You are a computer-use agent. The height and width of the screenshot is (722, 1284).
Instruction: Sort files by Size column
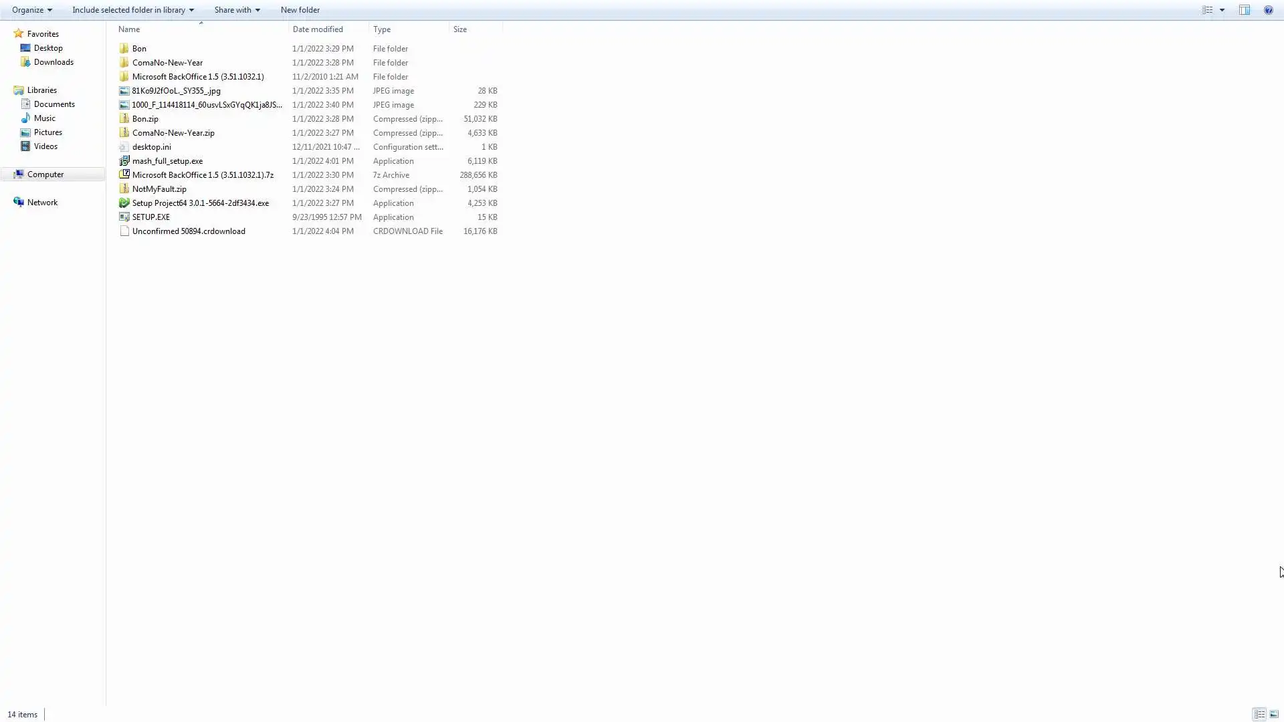(x=460, y=29)
